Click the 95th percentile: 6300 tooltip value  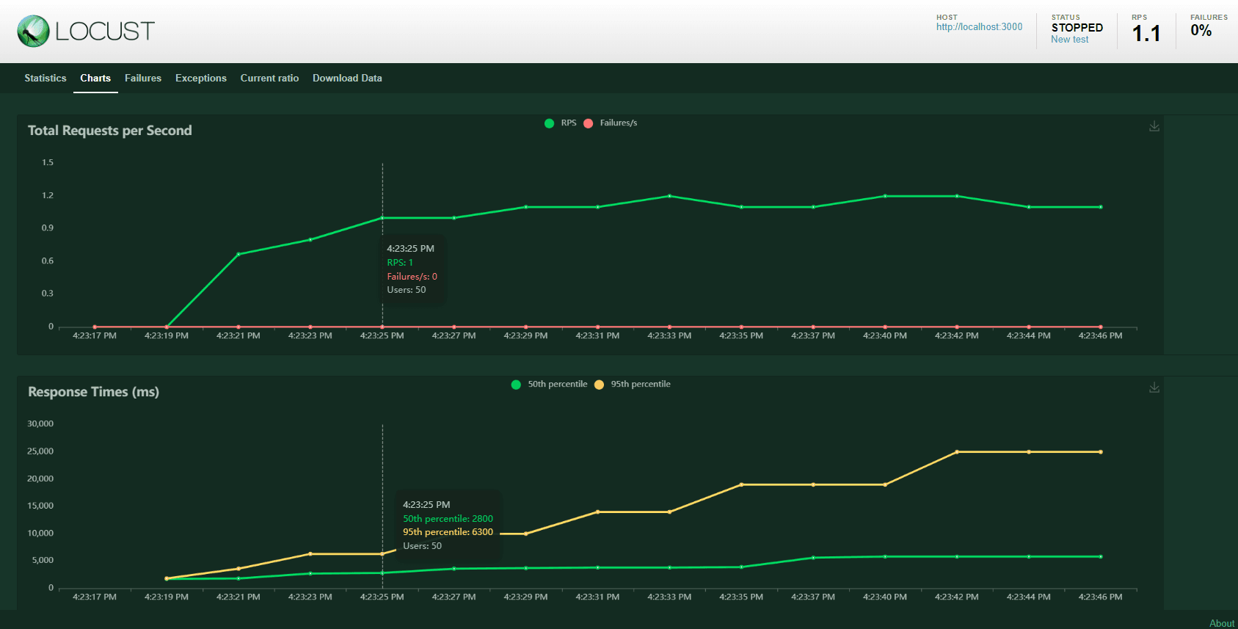tap(448, 532)
